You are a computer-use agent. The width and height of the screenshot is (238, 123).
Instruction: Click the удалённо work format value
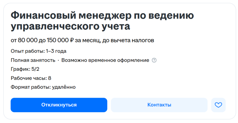pos(64,87)
